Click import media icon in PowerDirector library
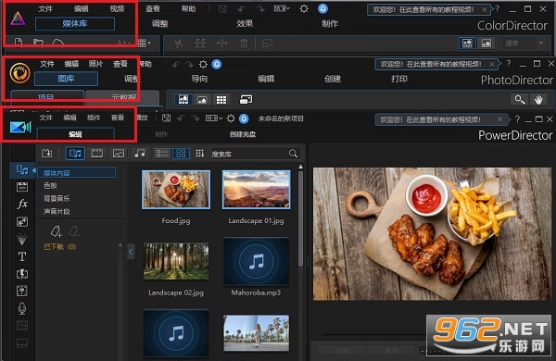556x361 pixels. [x=47, y=154]
